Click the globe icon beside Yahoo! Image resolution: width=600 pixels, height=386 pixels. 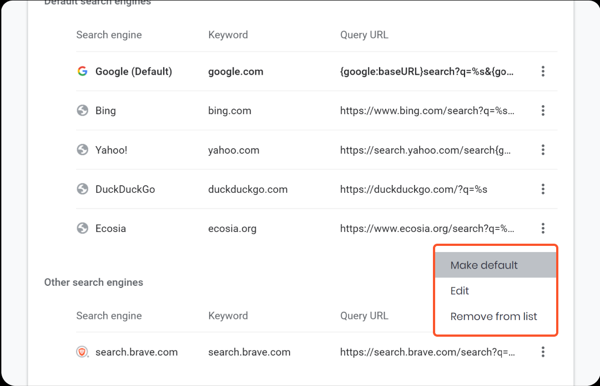(82, 150)
